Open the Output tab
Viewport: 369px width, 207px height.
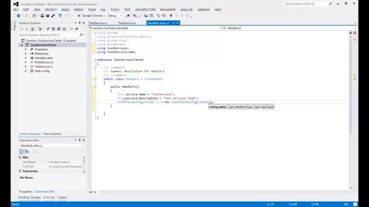pyautogui.click(x=62, y=197)
